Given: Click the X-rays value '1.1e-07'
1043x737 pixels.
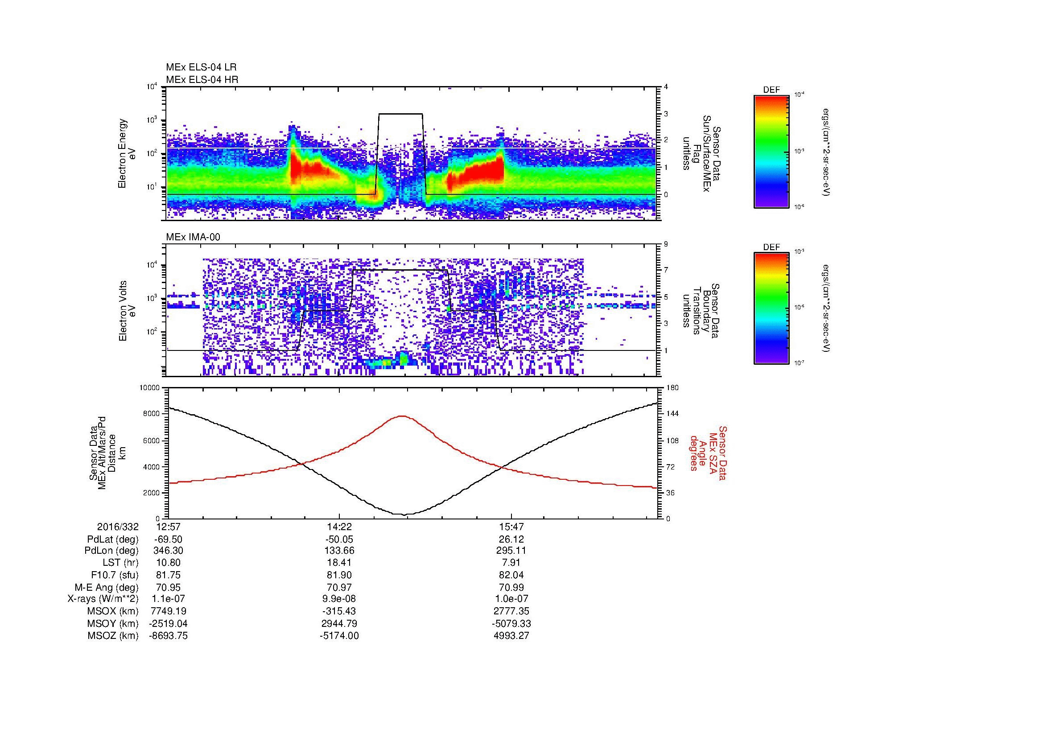Looking at the screenshot, I should pyautogui.click(x=168, y=599).
